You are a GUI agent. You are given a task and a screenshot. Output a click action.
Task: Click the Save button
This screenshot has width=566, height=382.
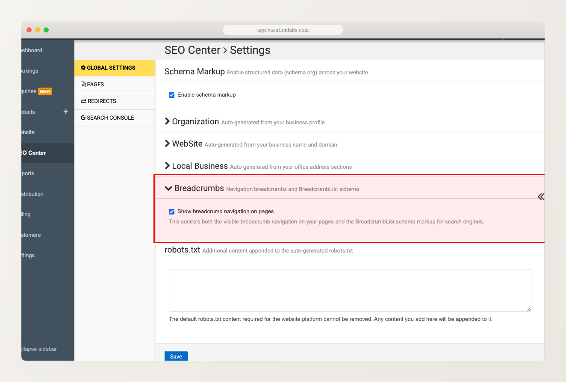[x=176, y=356]
